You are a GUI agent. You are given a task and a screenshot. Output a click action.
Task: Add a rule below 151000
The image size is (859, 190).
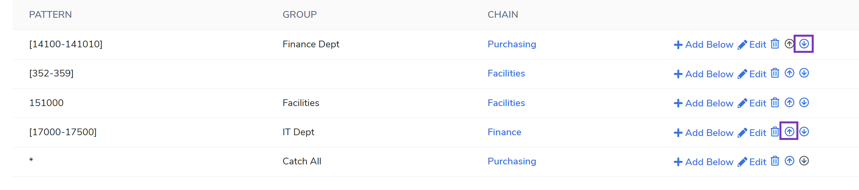click(x=703, y=103)
